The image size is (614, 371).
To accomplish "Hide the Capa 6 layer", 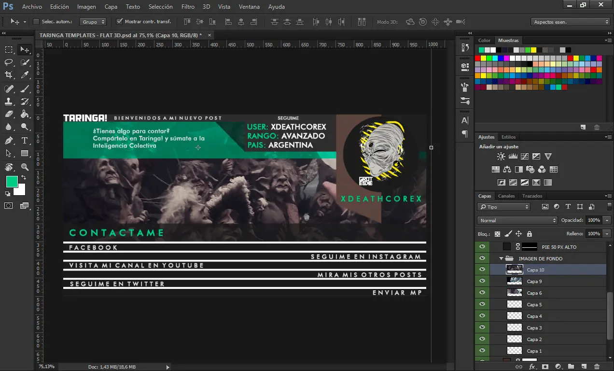I will tap(482, 293).
